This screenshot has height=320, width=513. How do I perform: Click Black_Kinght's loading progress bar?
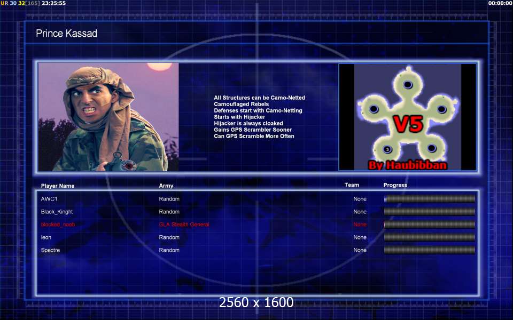tap(430, 212)
